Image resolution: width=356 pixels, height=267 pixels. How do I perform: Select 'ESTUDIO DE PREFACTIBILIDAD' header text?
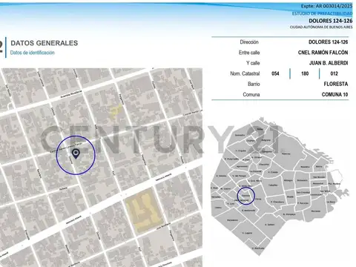322,13
